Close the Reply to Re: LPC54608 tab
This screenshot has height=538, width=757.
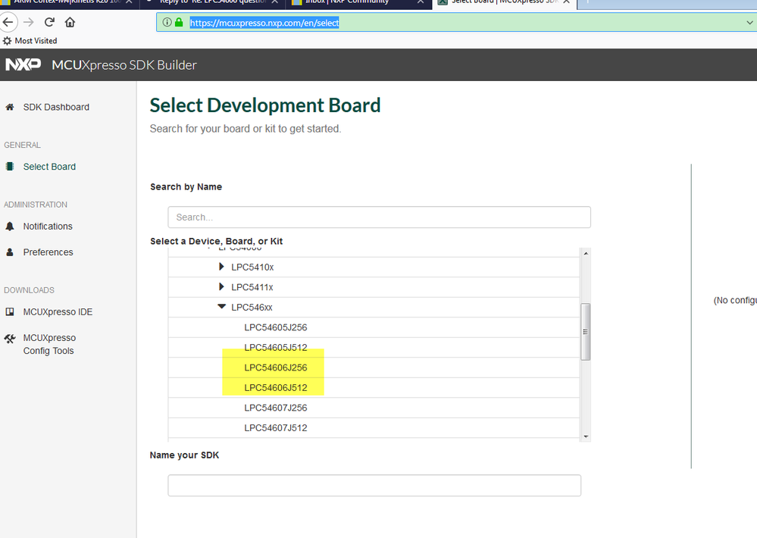pos(275,2)
